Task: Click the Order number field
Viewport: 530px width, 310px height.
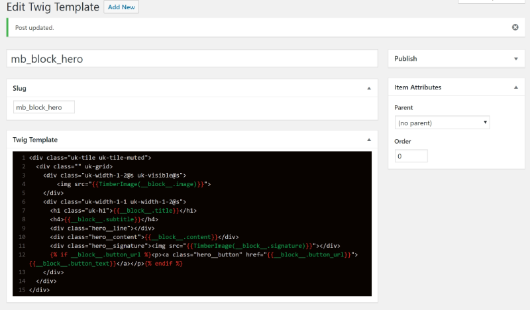Action: pos(411,156)
